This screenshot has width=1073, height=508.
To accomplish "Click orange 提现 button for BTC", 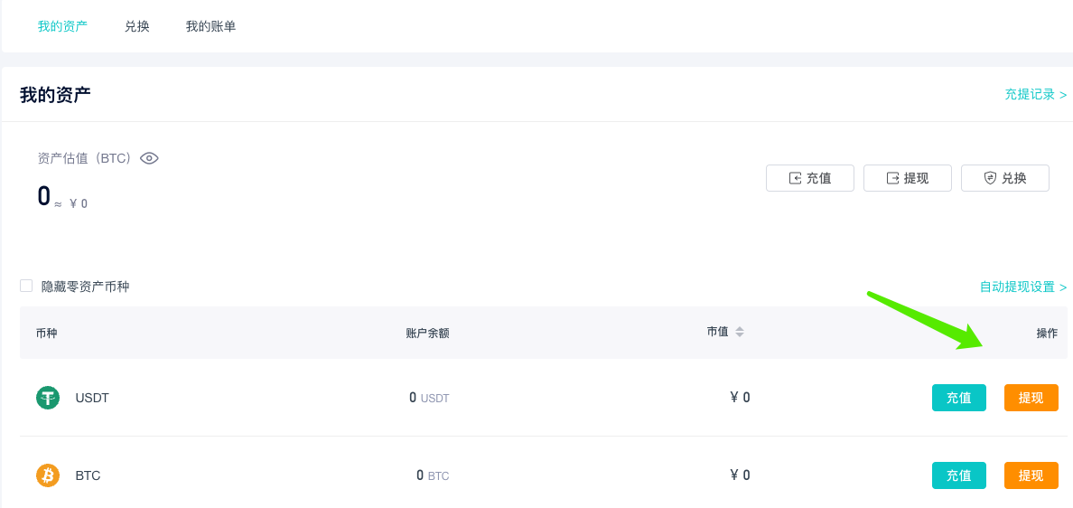I will 1031,475.
